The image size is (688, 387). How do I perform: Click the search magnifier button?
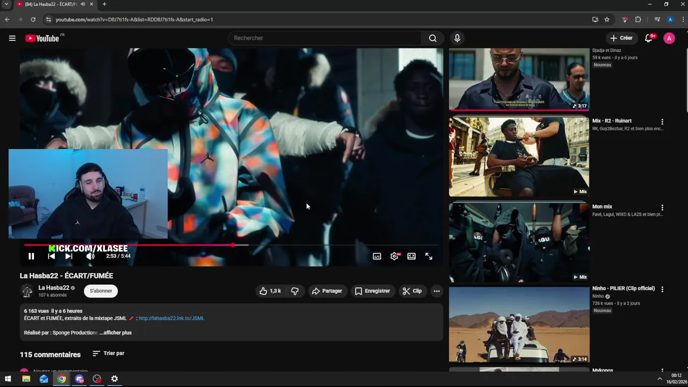[x=433, y=38]
